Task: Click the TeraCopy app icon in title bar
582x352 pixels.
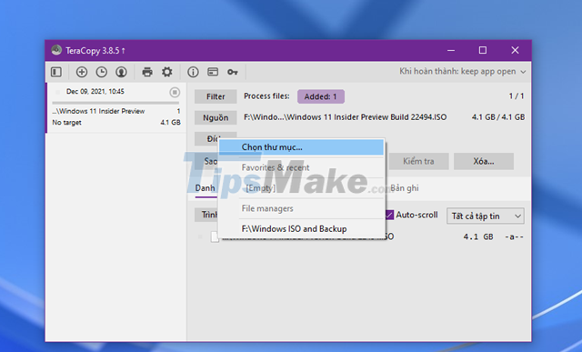Action: (x=56, y=50)
